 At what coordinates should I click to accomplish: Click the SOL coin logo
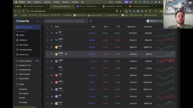pyautogui.click(x=56, y=33)
